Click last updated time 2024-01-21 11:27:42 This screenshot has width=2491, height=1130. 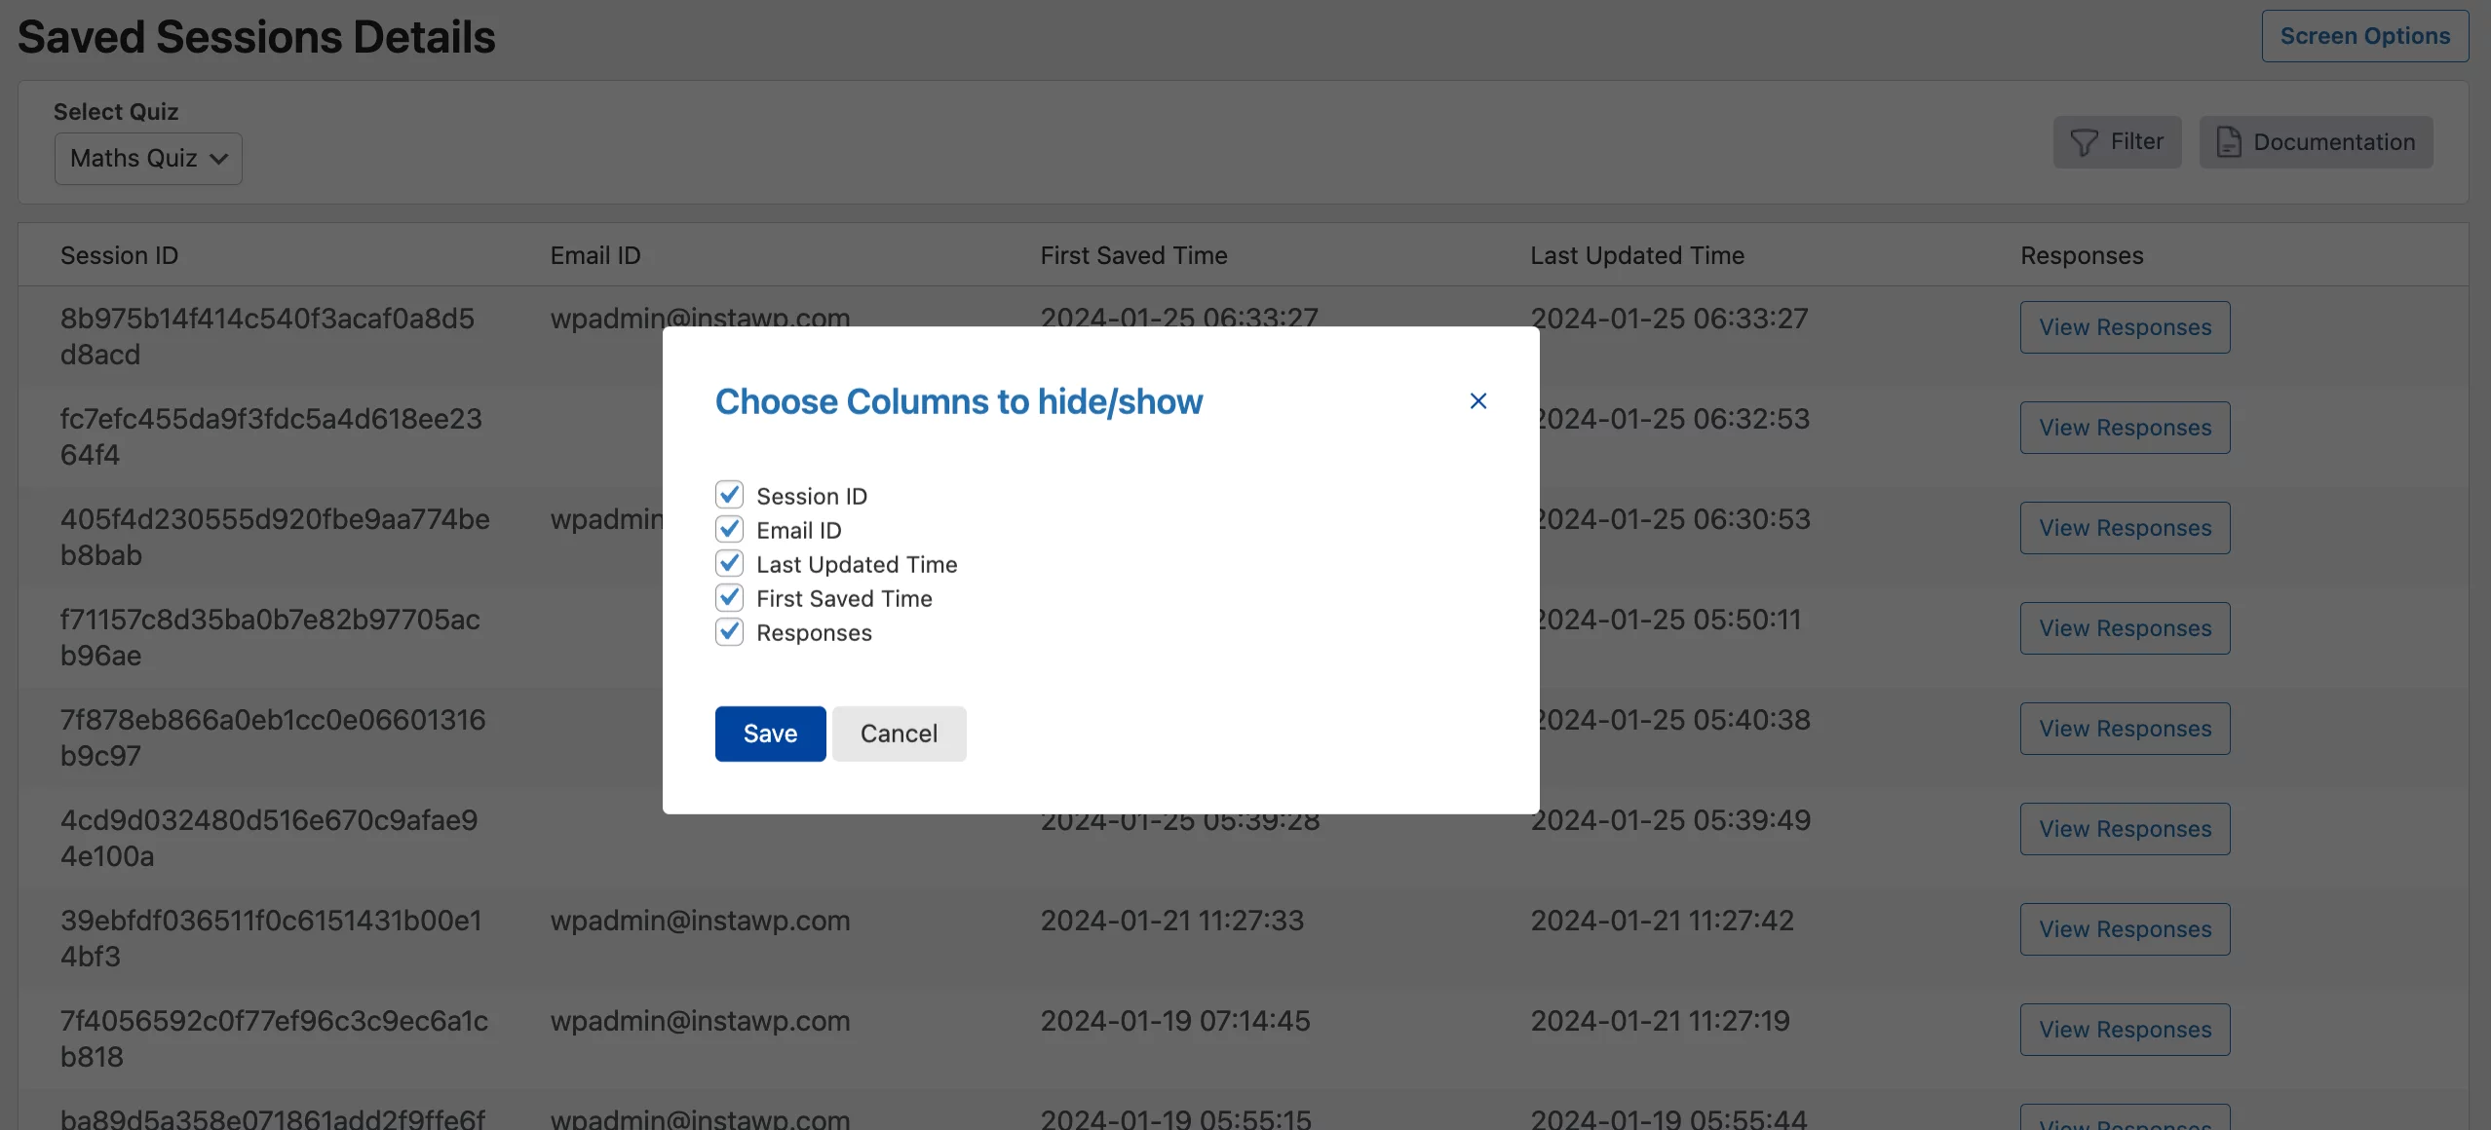1662,921
